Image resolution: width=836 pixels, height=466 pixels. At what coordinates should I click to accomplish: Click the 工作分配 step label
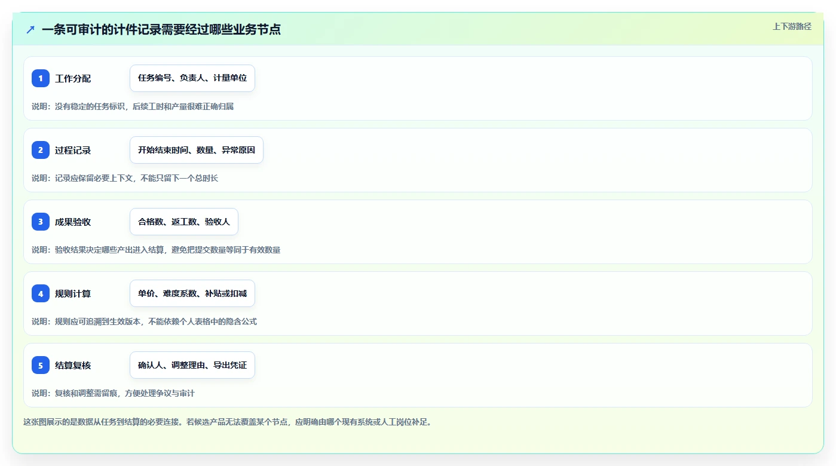[x=73, y=78]
